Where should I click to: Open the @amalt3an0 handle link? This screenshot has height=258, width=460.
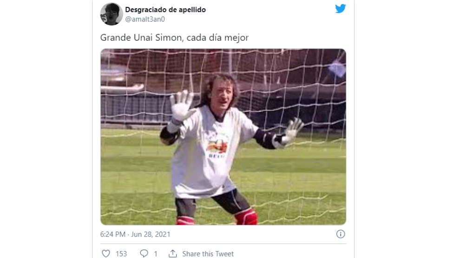click(x=145, y=19)
